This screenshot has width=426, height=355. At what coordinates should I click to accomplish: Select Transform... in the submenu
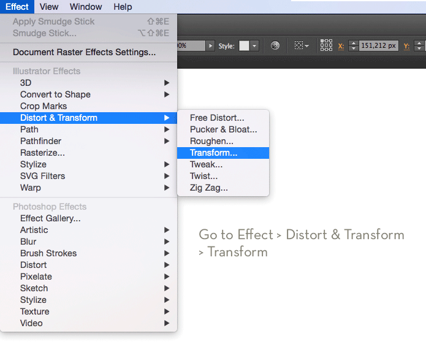[213, 153]
